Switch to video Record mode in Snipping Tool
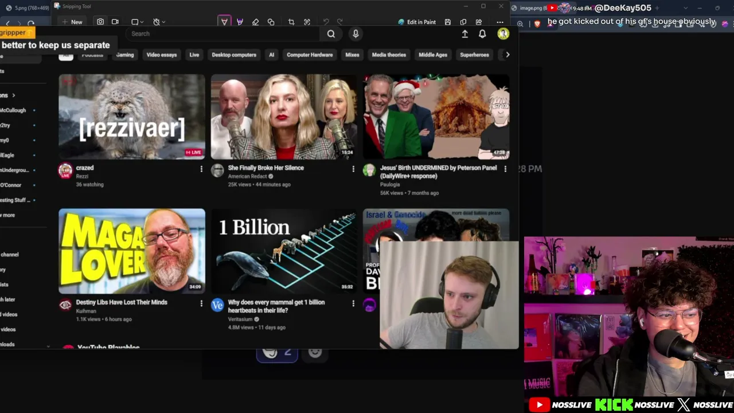 [115, 22]
